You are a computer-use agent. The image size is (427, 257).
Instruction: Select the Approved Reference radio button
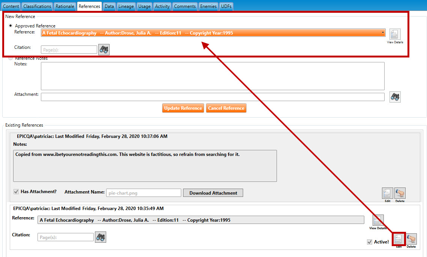[11, 26]
